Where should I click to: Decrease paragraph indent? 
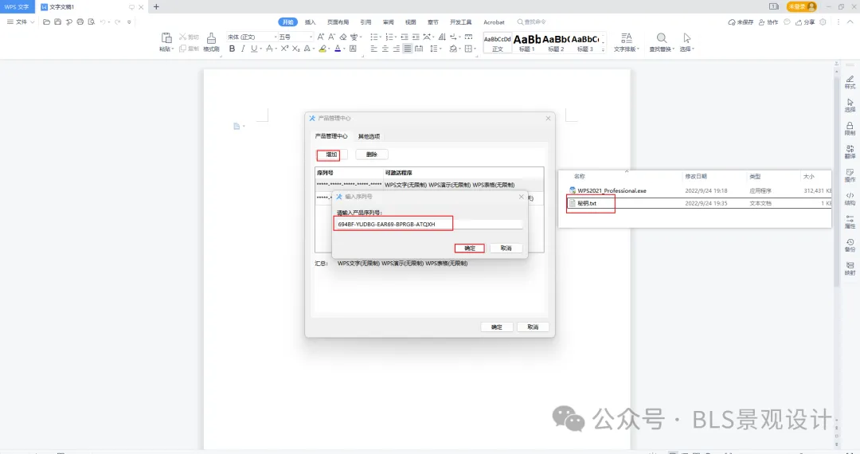coord(405,37)
